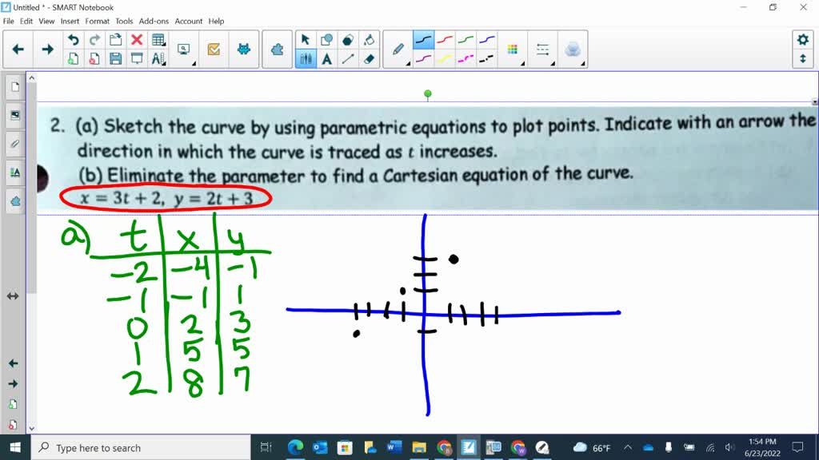Expand the Pens tool dropdown arrow
The width and height of the screenshot is (819, 460).
point(408,64)
